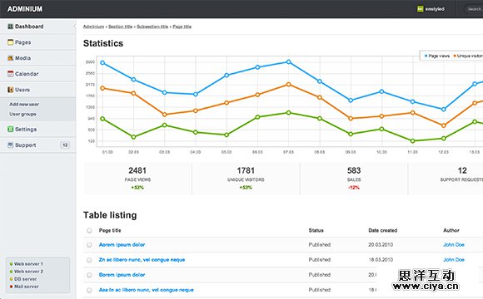The width and height of the screenshot is (483, 299).
Task: Click the Mail server status dot
Action: click(x=11, y=287)
